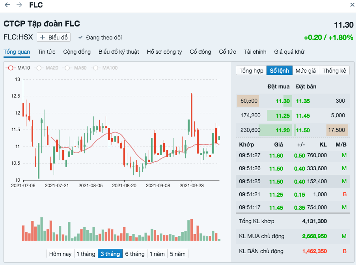
Task: Click the M/B column header
Action: tap(341, 145)
